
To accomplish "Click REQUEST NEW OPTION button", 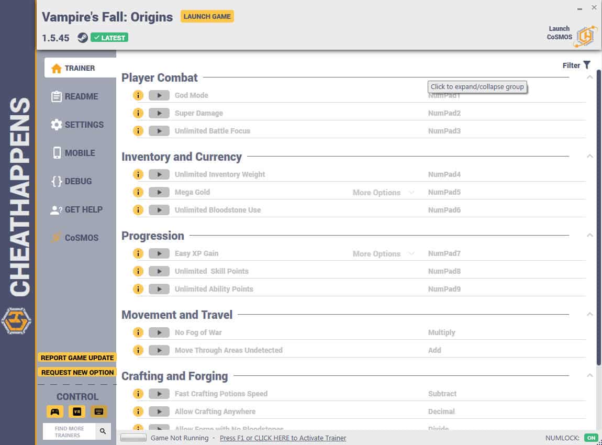I will point(77,372).
